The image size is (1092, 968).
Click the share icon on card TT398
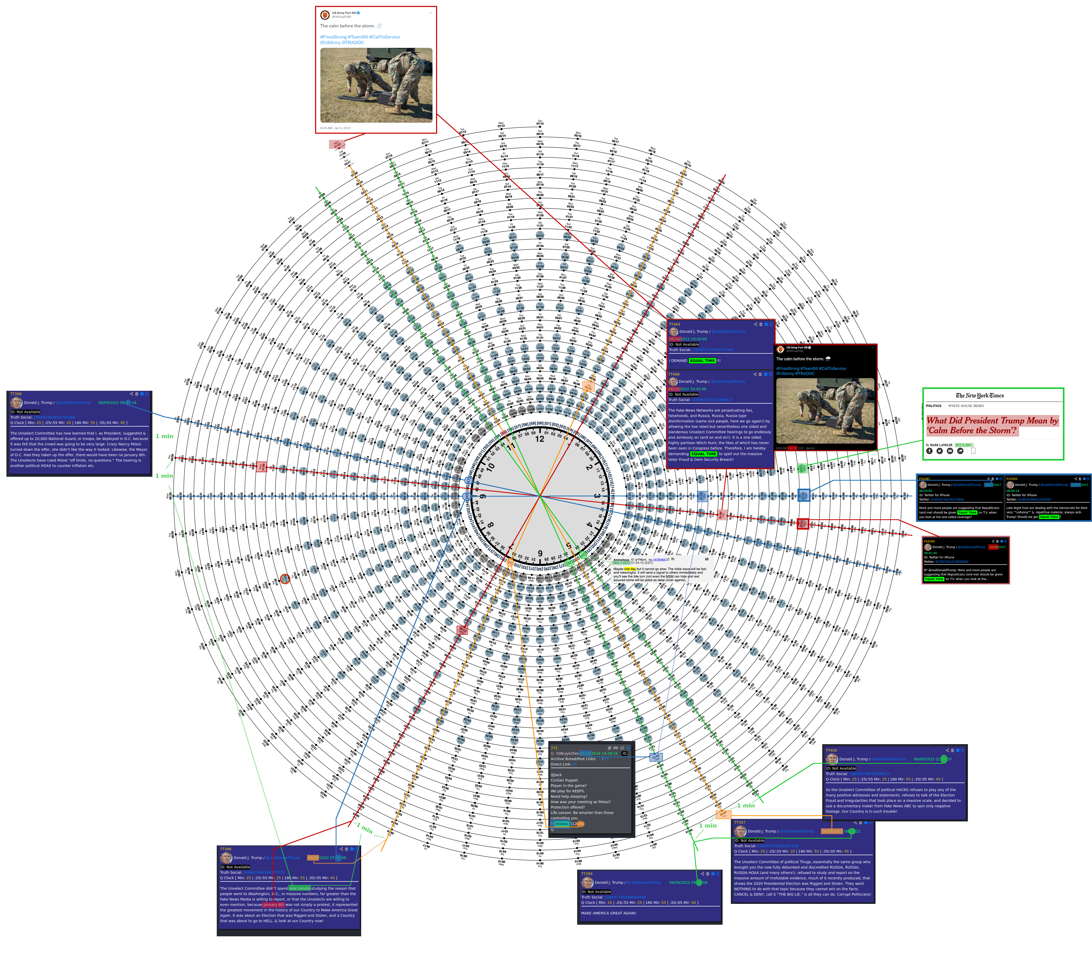[x=132, y=394]
